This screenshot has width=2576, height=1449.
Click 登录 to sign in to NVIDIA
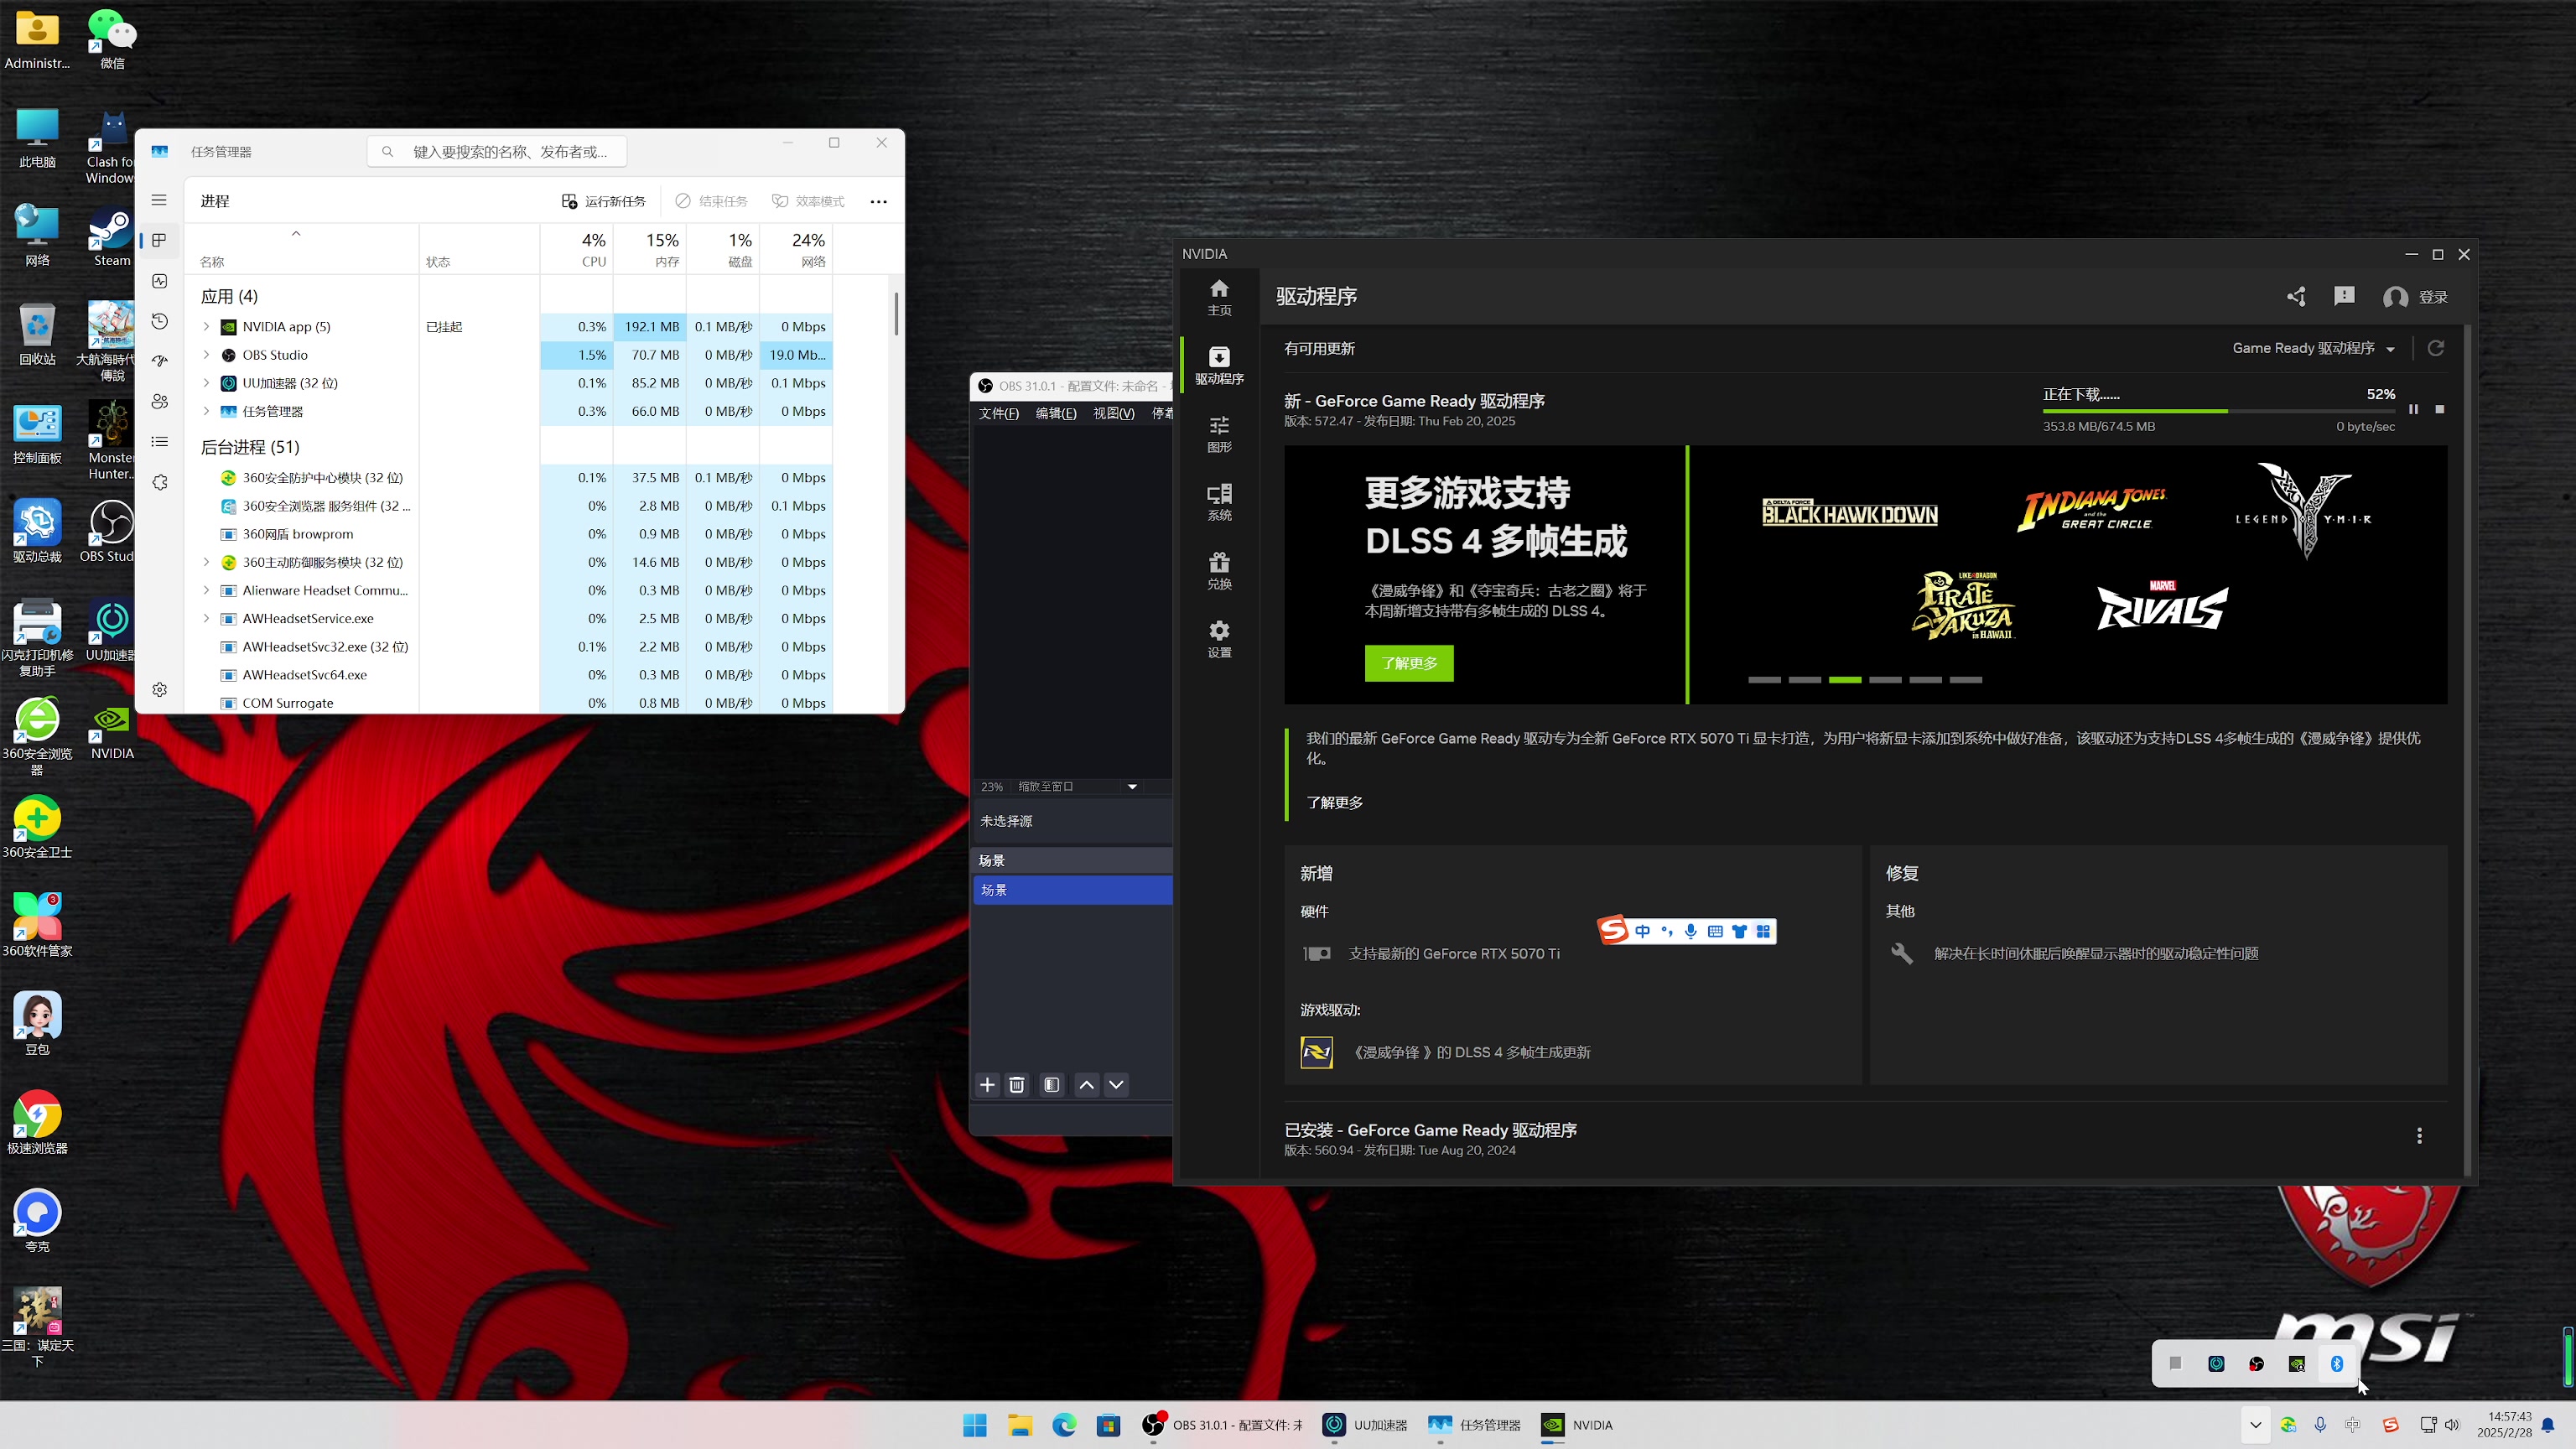(x=2416, y=297)
